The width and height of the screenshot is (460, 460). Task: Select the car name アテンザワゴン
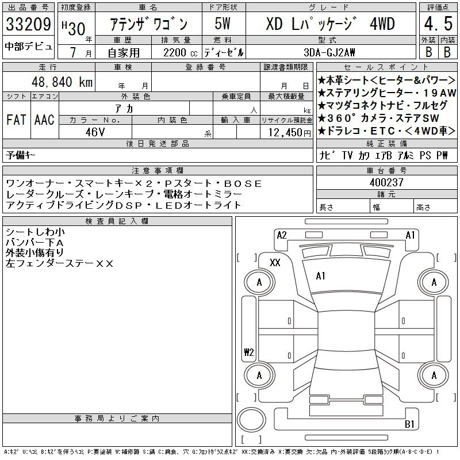tap(148, 24)
